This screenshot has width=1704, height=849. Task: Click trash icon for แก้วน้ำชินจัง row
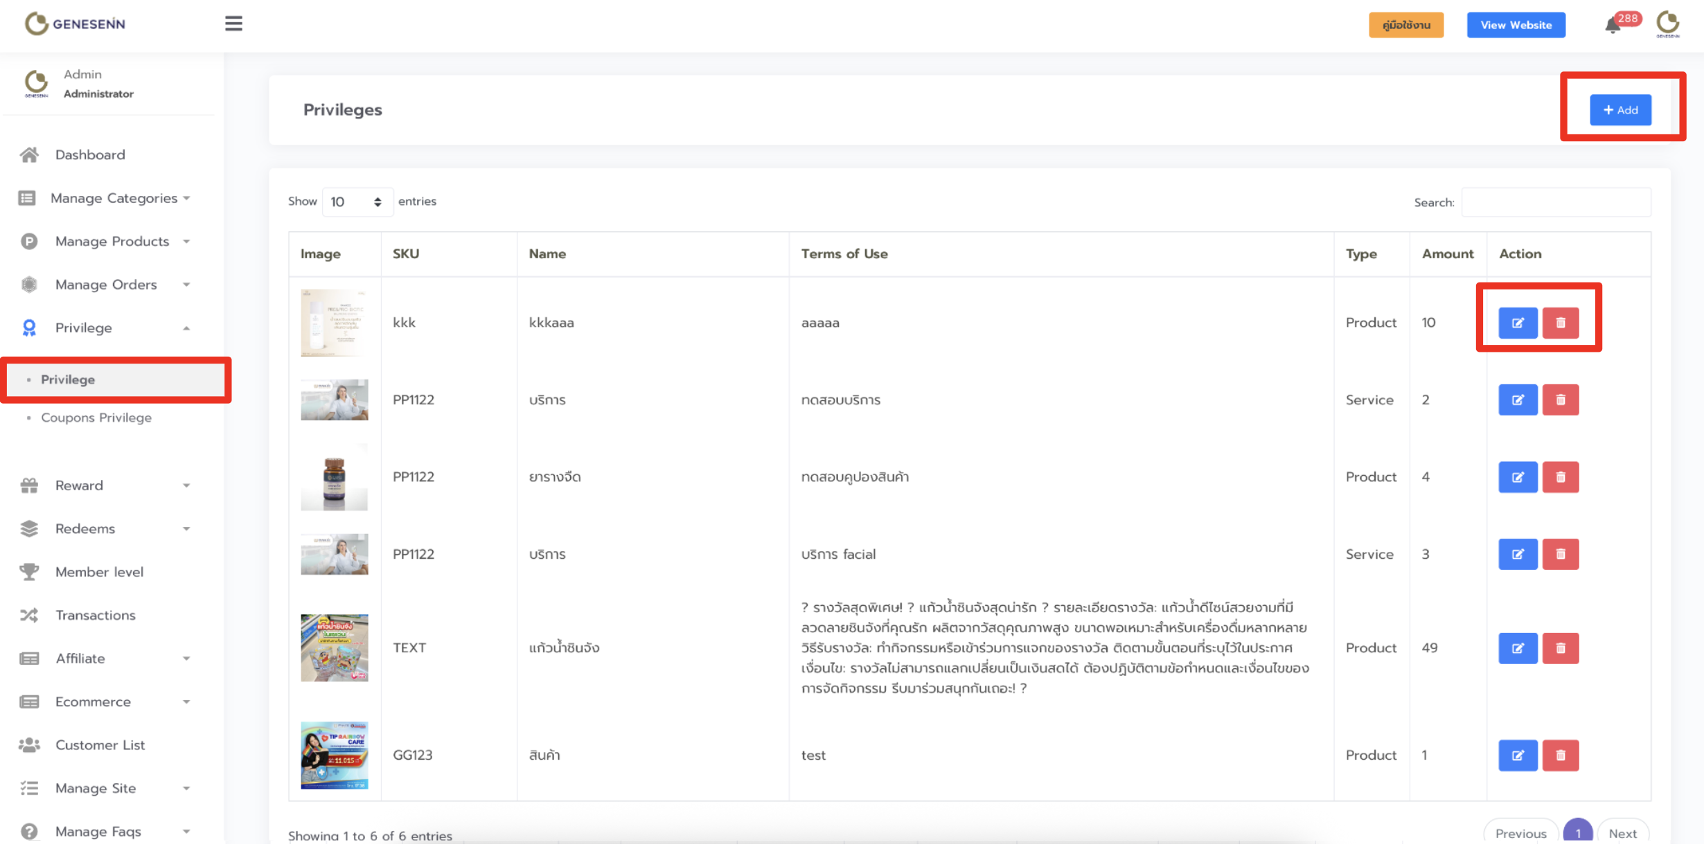pos(1560,648)
